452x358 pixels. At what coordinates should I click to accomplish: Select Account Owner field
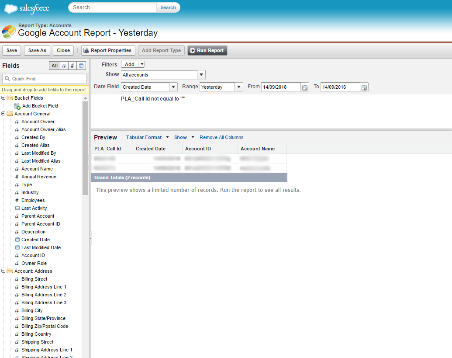(x=38, y=122)
